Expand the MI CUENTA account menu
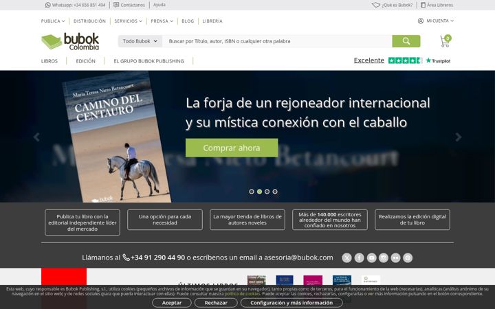 436,21
